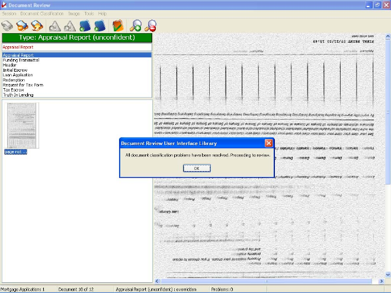Close the Document Review User Interface Library dialog
391x293 pixels.
pos(268,143)
